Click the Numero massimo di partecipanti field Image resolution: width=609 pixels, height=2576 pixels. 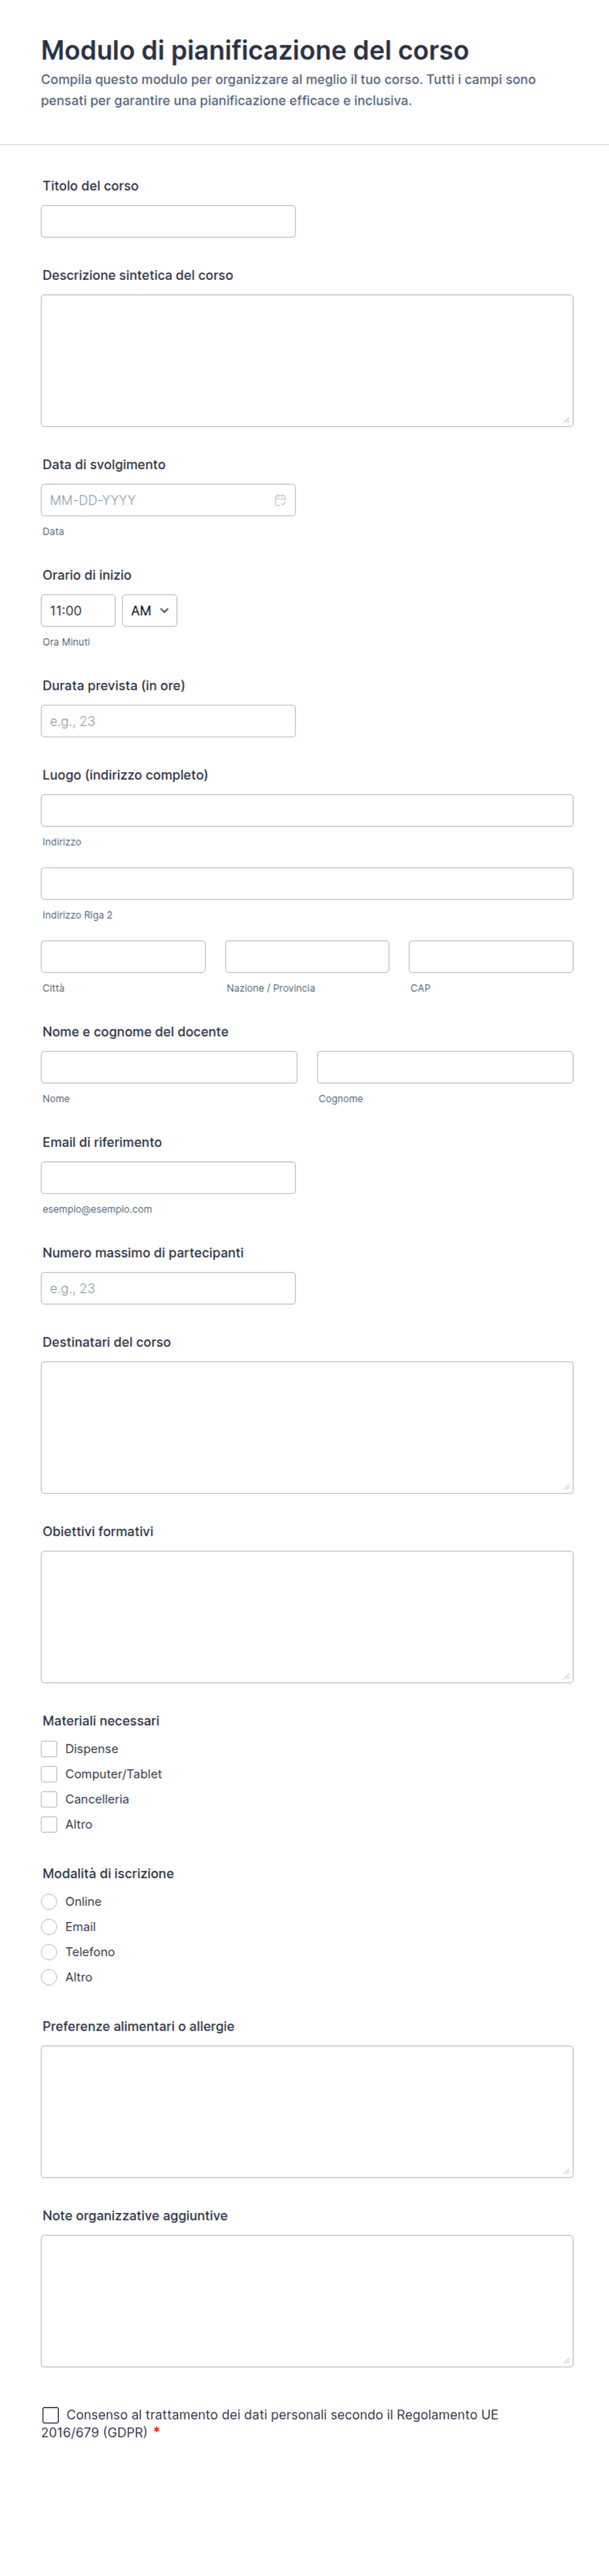(168, 1289)
